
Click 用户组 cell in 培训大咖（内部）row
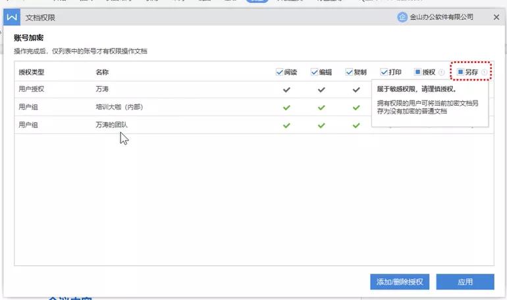[28, 107]
